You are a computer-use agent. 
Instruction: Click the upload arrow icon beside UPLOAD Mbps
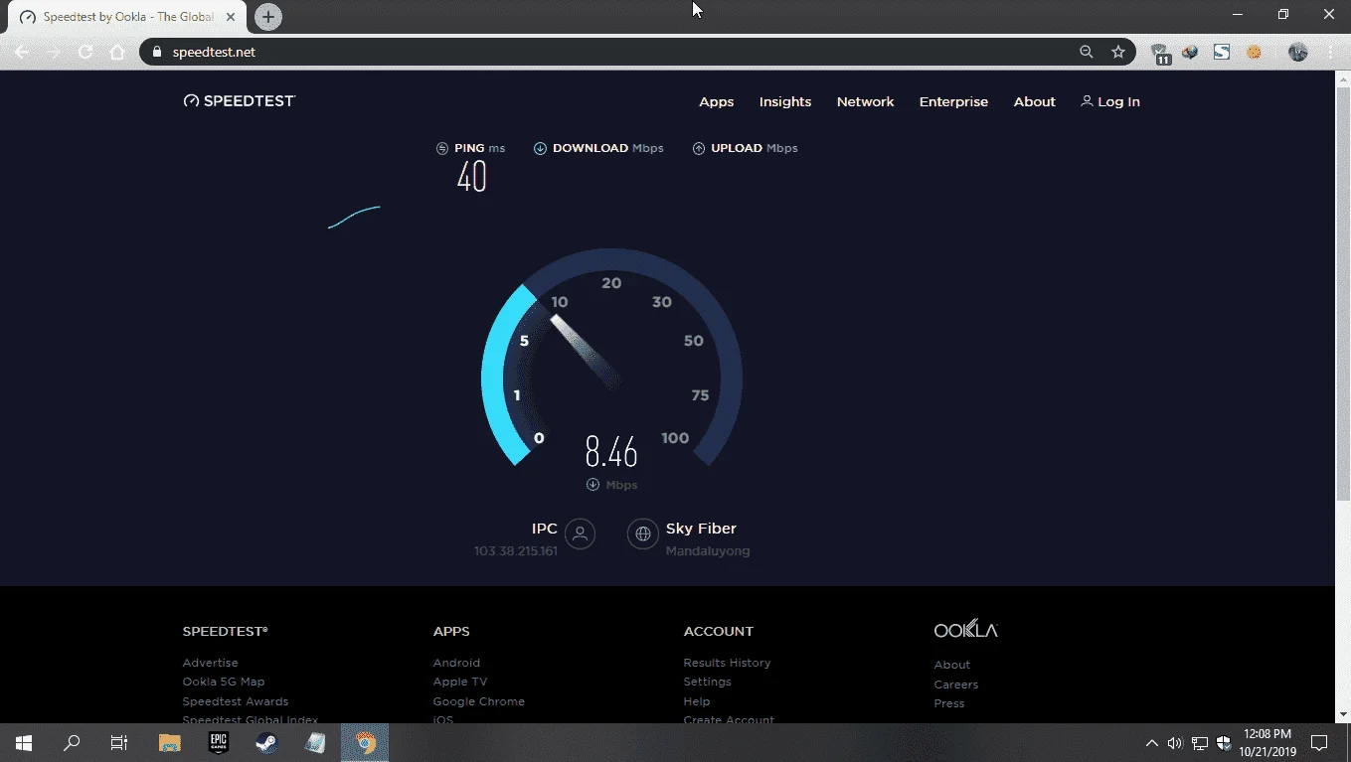(x=699, y=149)
